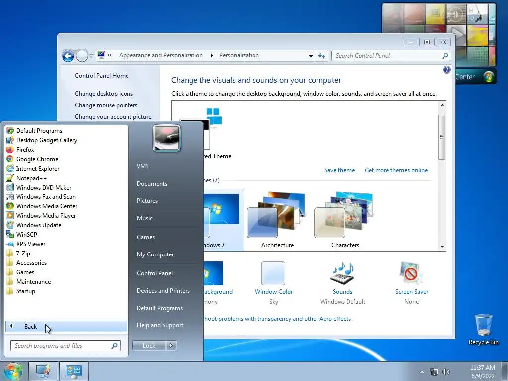Launch Windows Media Player icon
This screenshot has width=508, height=381.
point(10,215)
